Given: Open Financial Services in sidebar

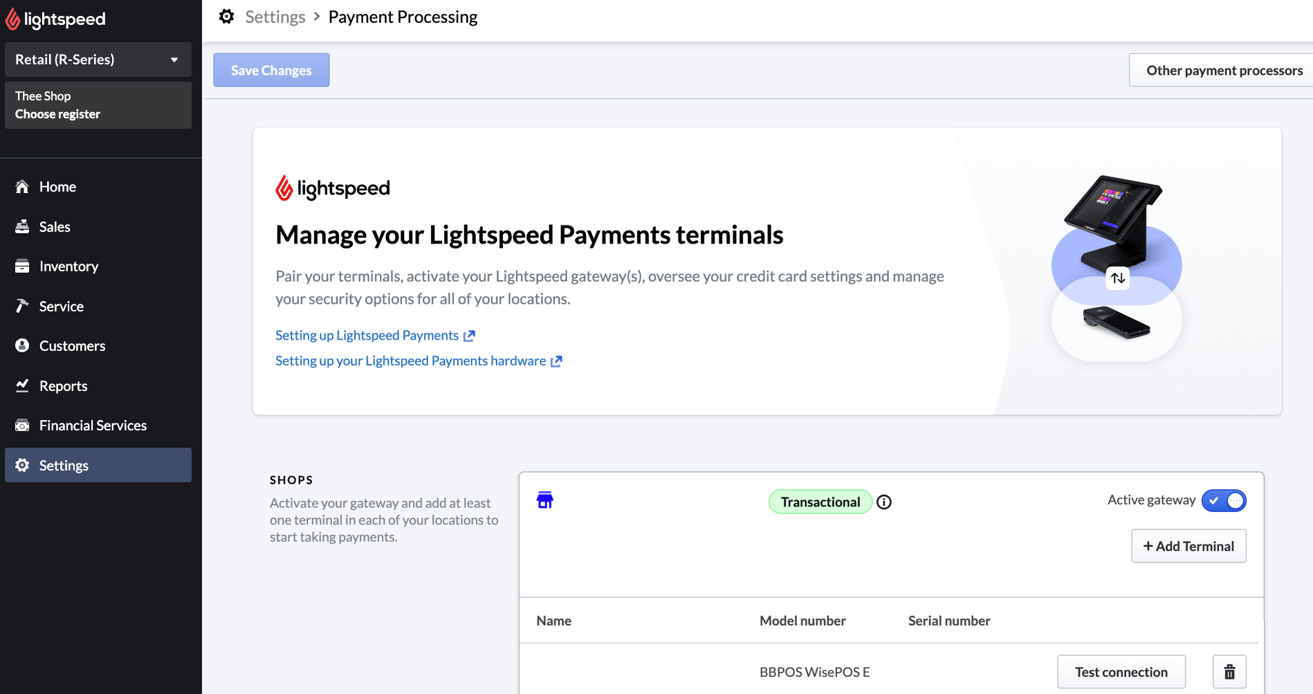Looking at the screenshot, I should pyautogui.click(x=98, y=426).
